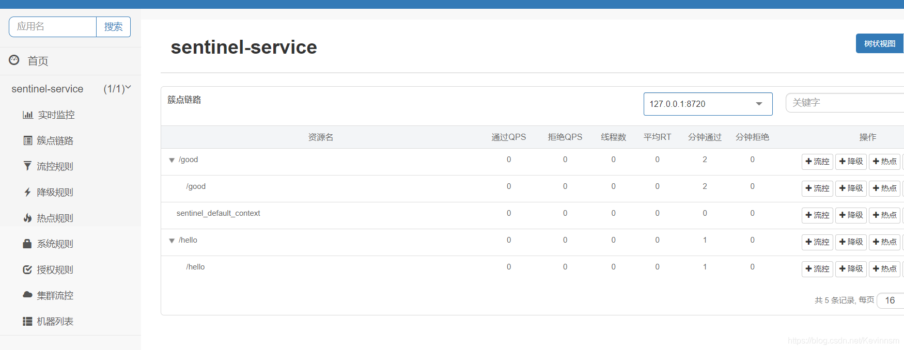Click the 拒绝QPS column header
The width and height of the screenshot is (904, 350).
(565, 137)
